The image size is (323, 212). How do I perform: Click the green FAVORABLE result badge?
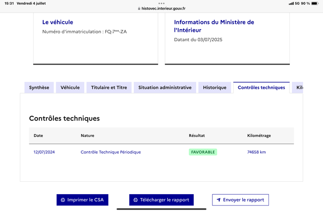(x=203, y=152)
